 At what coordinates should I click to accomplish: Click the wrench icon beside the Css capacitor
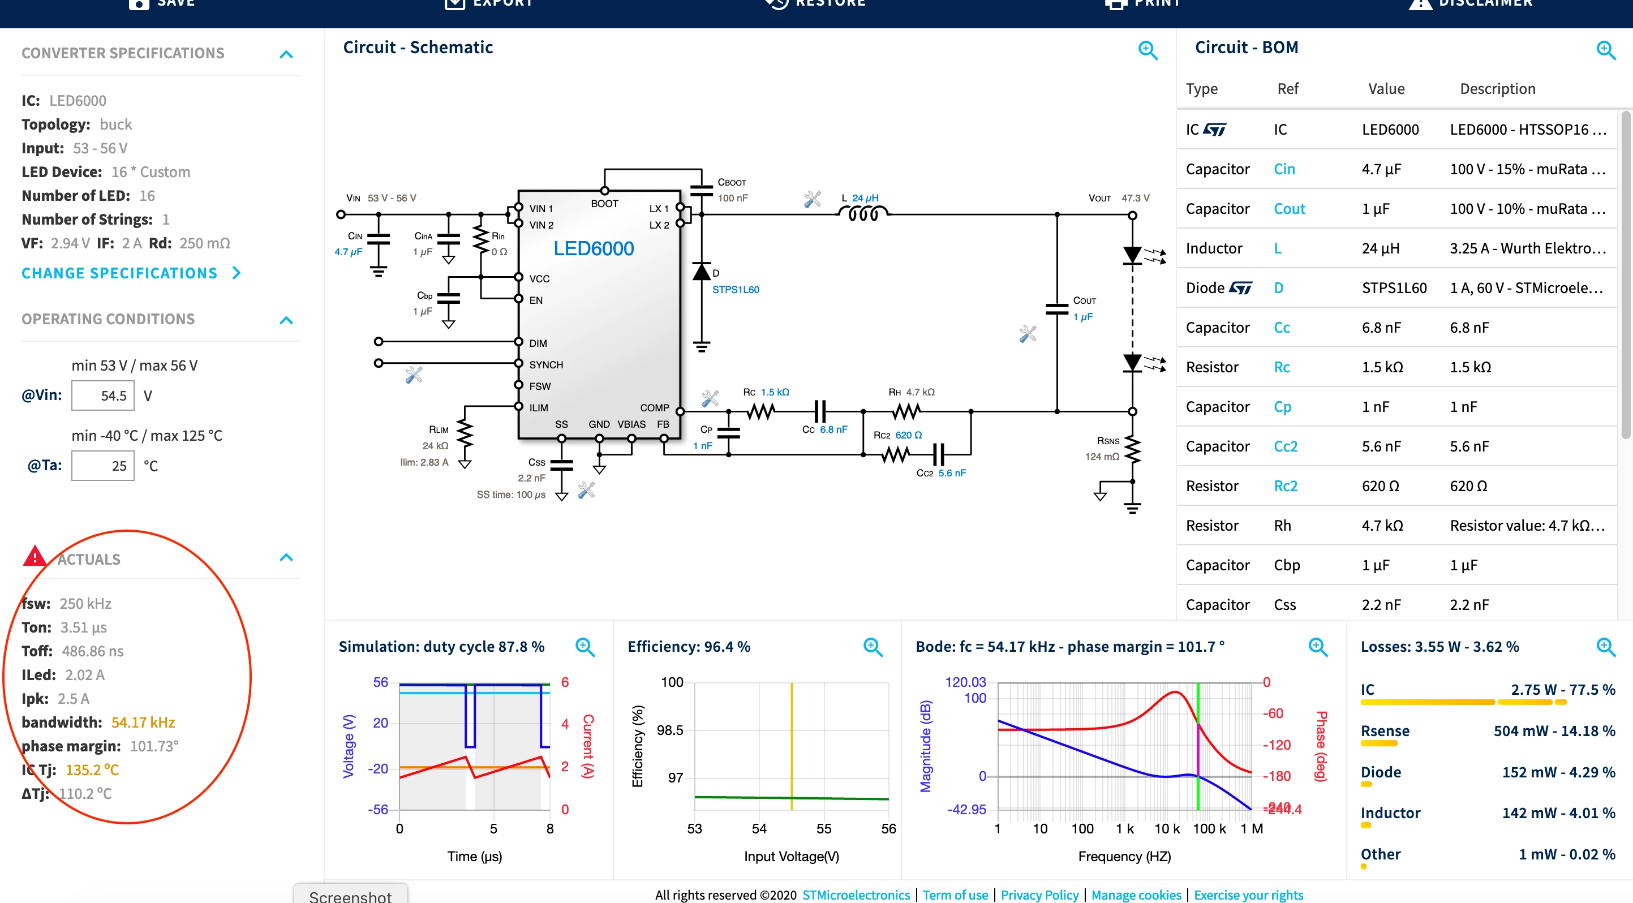coord(586,490)
